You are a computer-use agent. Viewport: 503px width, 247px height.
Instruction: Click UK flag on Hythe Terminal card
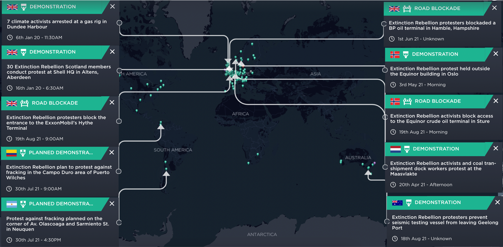point(12,103)
